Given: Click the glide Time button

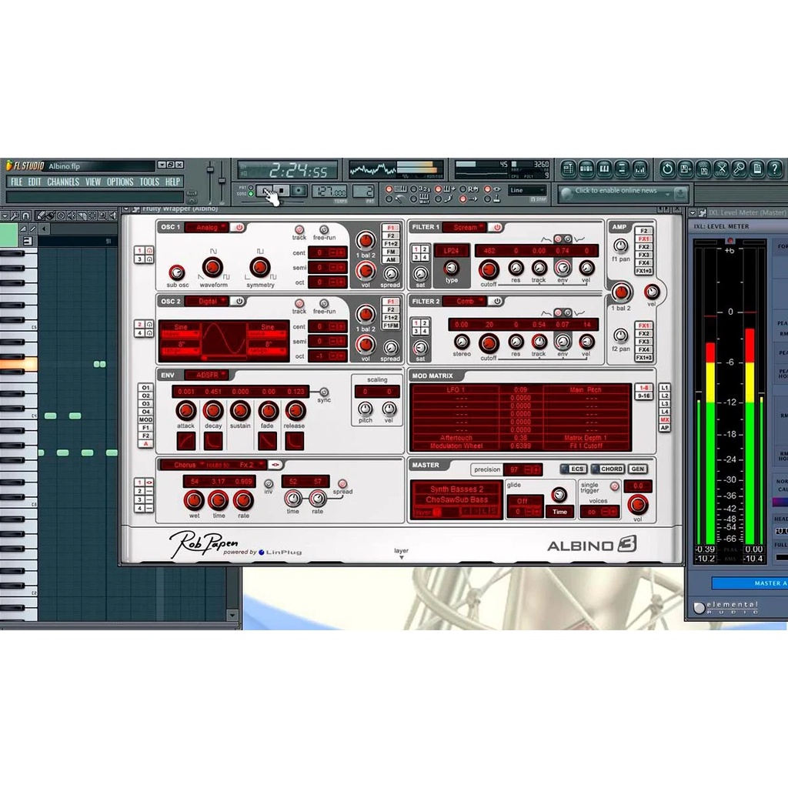Looking at the screenshot, I should (x=559, y=512).
